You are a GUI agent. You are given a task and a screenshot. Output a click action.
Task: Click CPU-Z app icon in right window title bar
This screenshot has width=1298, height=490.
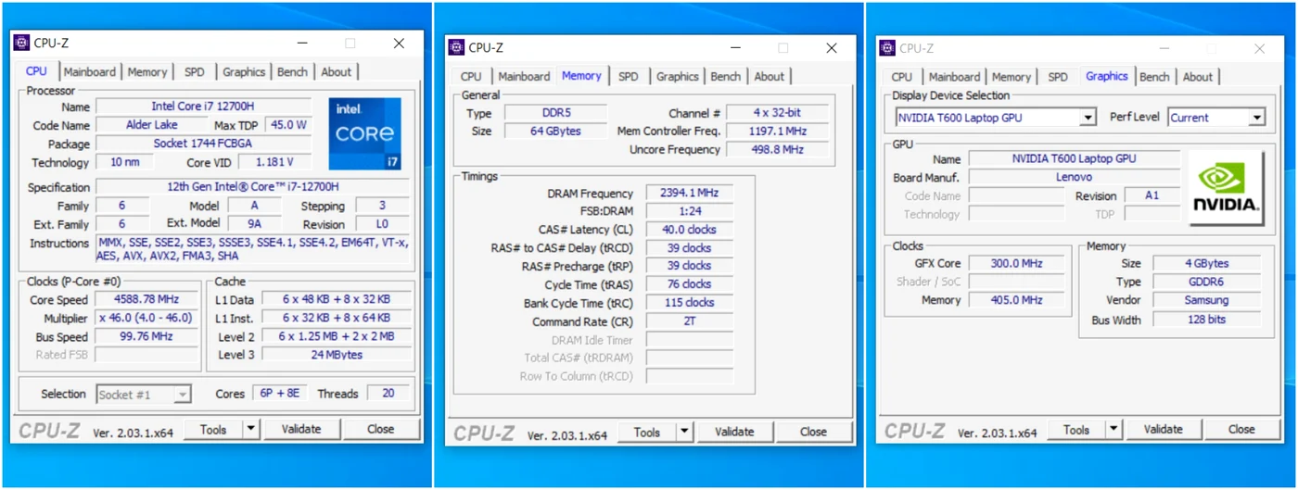[887, 48]
